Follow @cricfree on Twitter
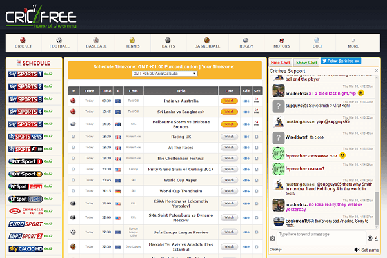This screenshot has height=258, width=387. click(341, 61)
